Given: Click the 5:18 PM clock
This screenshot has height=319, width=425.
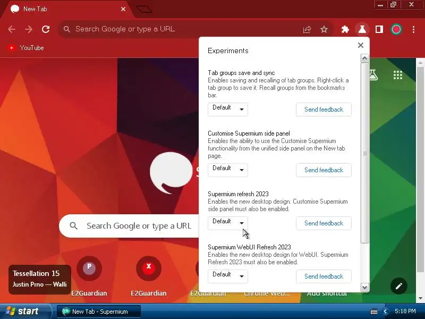Looking at the screenshot, I should coord(405,311).
